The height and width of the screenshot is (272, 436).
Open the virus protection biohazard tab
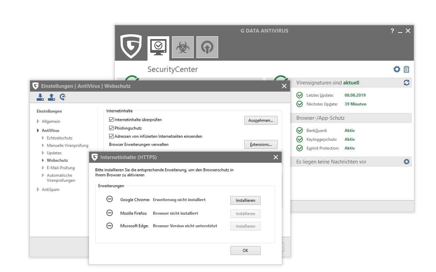point(182,47)
